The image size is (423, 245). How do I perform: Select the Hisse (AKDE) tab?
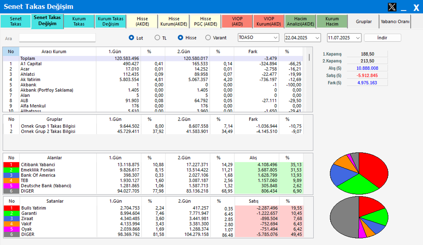tap(142, 22)
